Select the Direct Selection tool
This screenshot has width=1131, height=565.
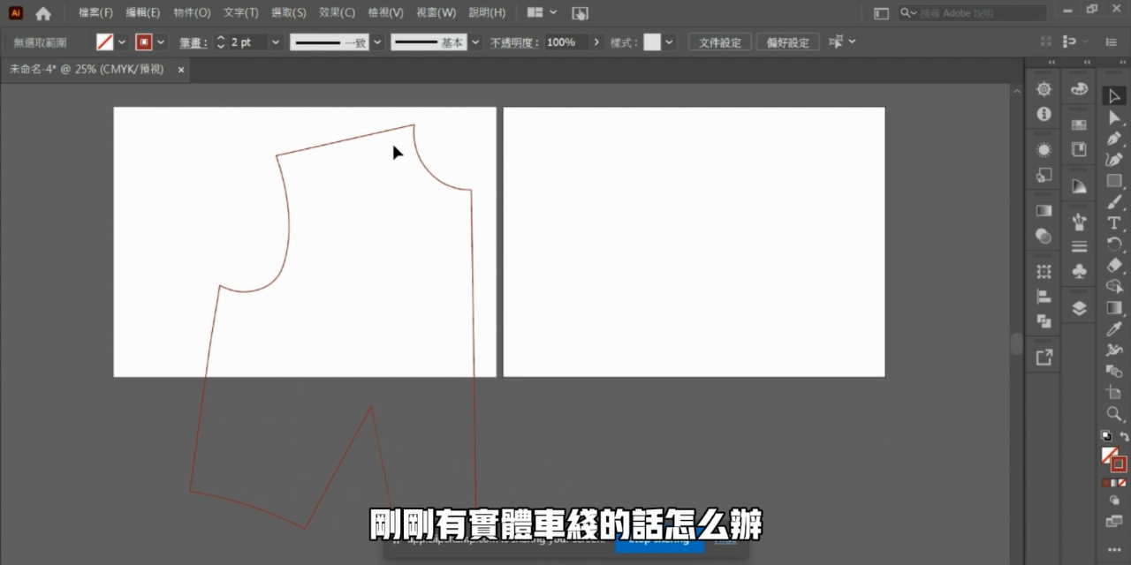(1114, 117)
